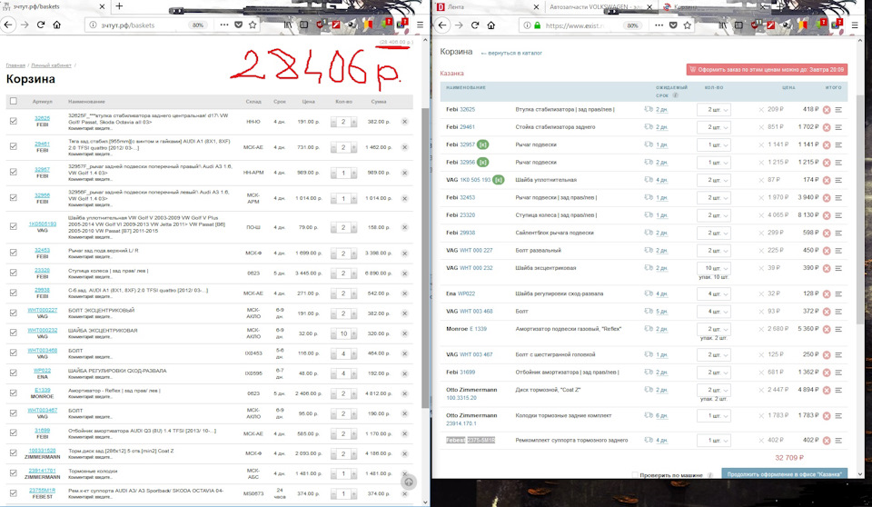Image resolution: width=872 pixels, height=507 pixels.
Task: Toggle the select-all checkbox in left basket header
Action: point(14,101)
